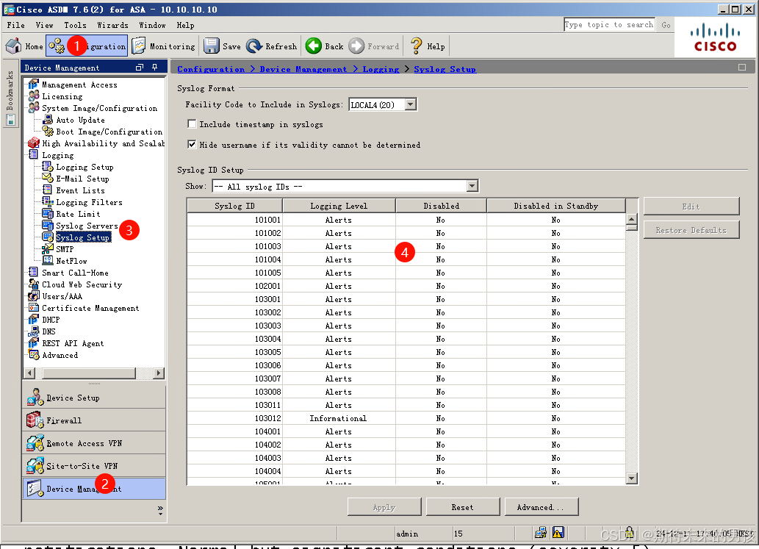Follow the Logging breadcrumb link
The image size is (759, 549).
point(381,69)
